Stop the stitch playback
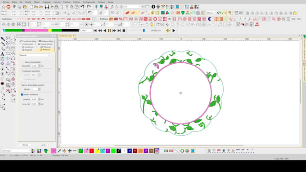Viewport: 306px width, 172px height. pos(124,31)
